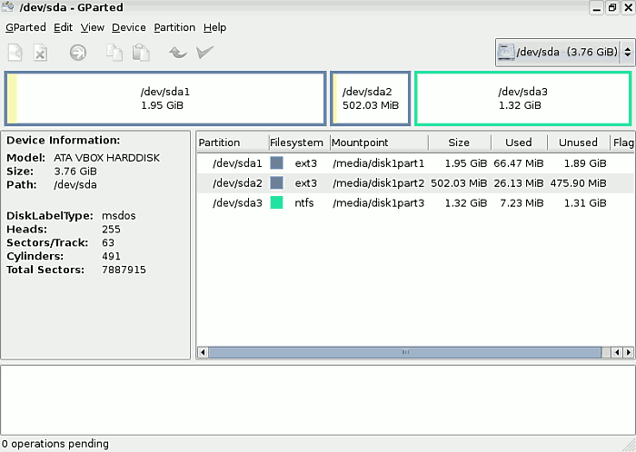
Task: Click the green ntfs color swatch for sda3
Action: 277,202
